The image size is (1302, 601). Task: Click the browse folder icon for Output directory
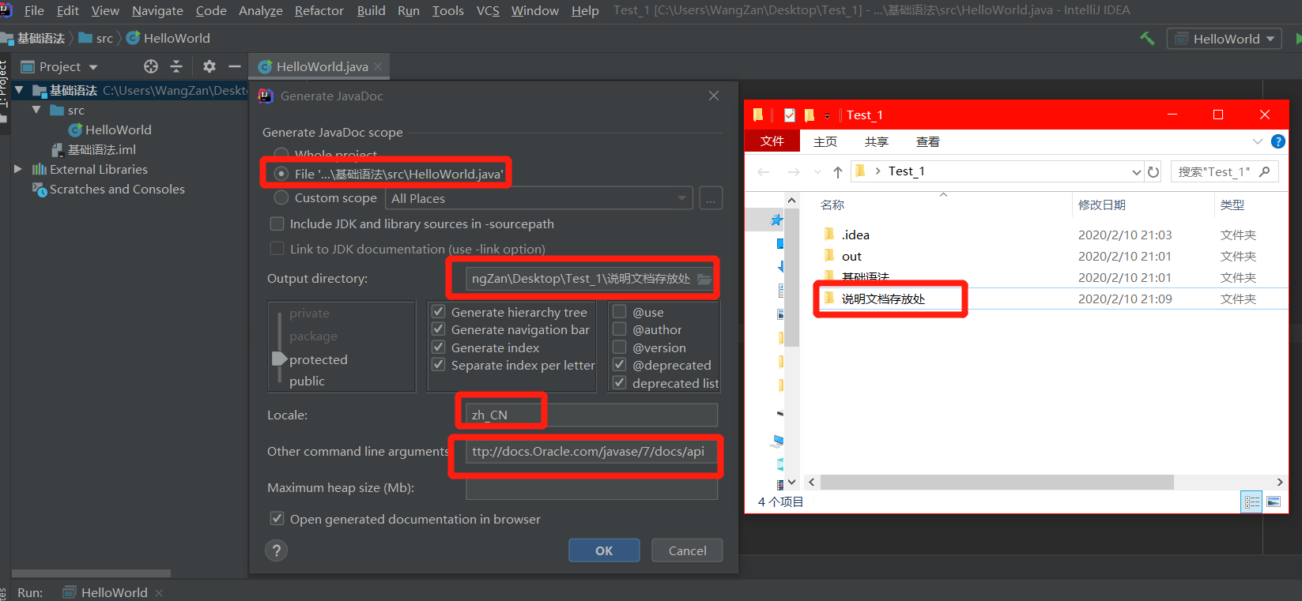[x=704, y=279]
